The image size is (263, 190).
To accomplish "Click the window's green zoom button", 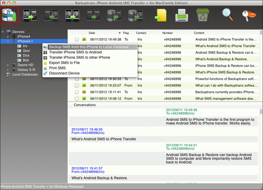I will tap(14, 3).
